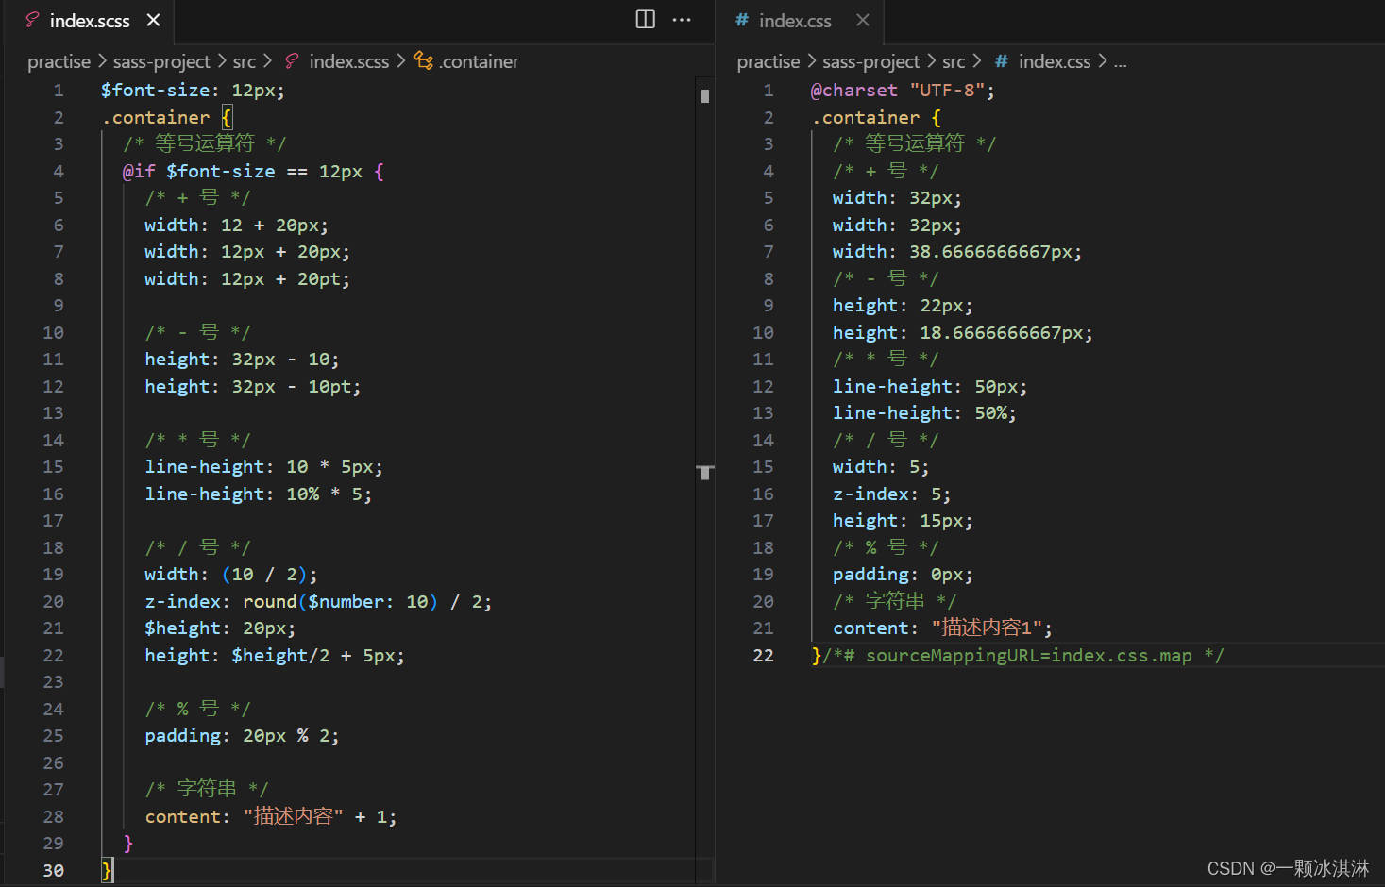Click 'src' in the right breadcrumb
The height and width of the screenshot is (887, 1385).
[954, 61]
